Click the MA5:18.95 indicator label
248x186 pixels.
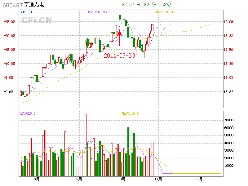[x=29, y=12]
